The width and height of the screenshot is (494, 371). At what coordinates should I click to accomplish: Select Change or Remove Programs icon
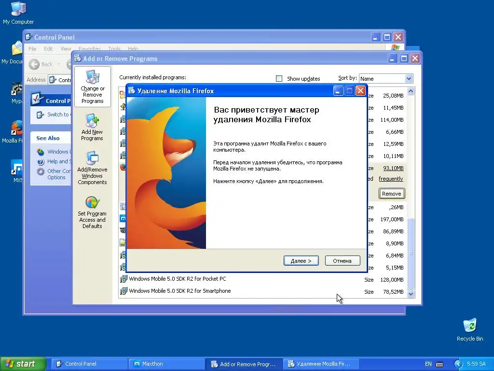click(92, 87)
